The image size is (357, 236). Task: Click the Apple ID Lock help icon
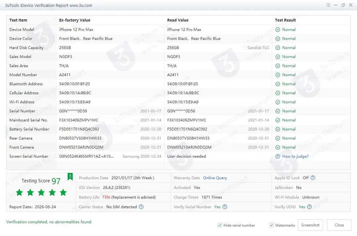313,178
